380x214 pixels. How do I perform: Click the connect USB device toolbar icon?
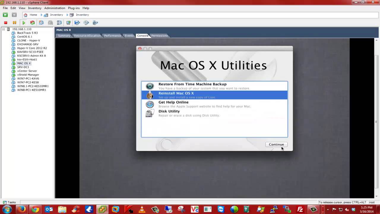(95, 23)
